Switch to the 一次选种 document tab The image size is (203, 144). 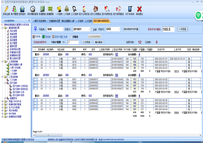80,21
